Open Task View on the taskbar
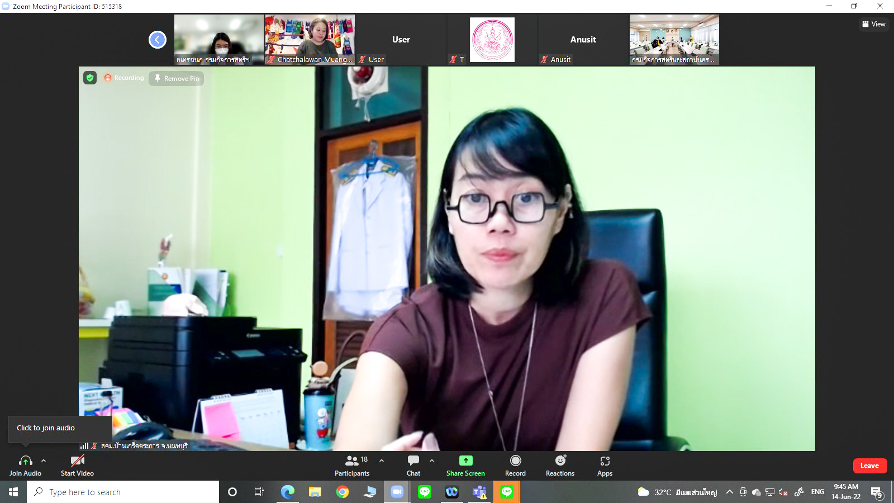894x503 pixels. tap(259, 492)
